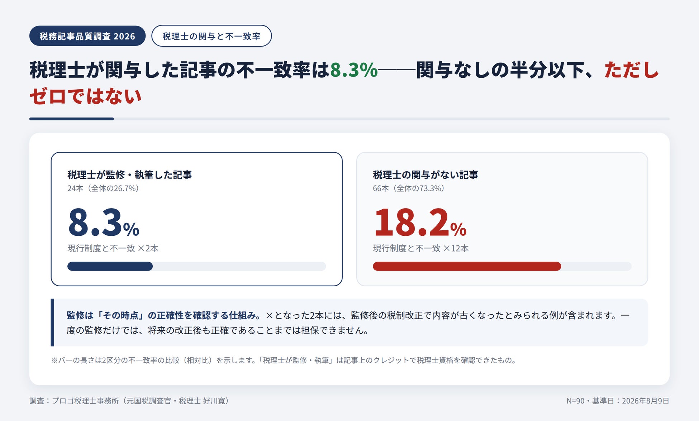Click the 24本（全体の26.7%） subtitle
Image resolution: width=699 pixels, height=421 pixels.
point(103,188)
